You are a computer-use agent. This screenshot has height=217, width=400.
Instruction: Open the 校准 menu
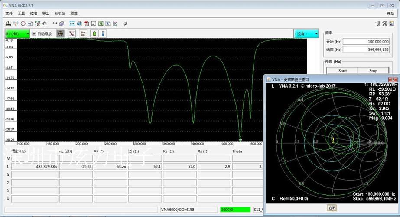click(33, 13)
